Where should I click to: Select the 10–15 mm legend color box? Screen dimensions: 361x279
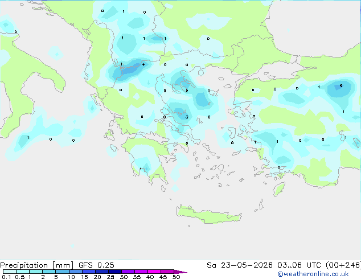pos(75,272)
